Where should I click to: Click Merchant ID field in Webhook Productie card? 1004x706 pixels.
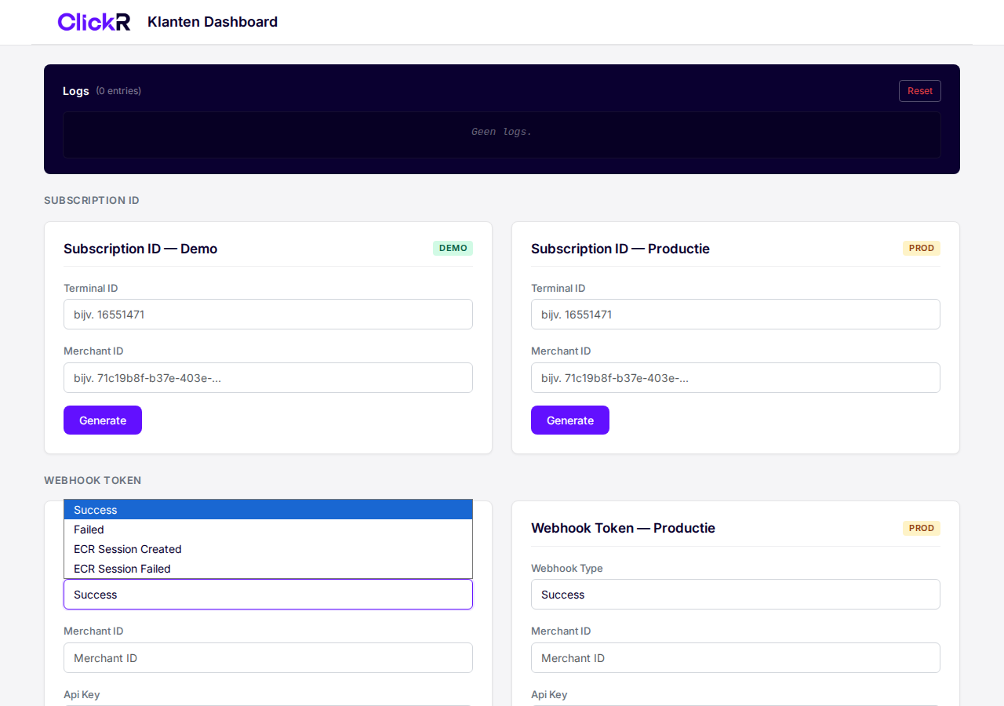tap(736, 658)
